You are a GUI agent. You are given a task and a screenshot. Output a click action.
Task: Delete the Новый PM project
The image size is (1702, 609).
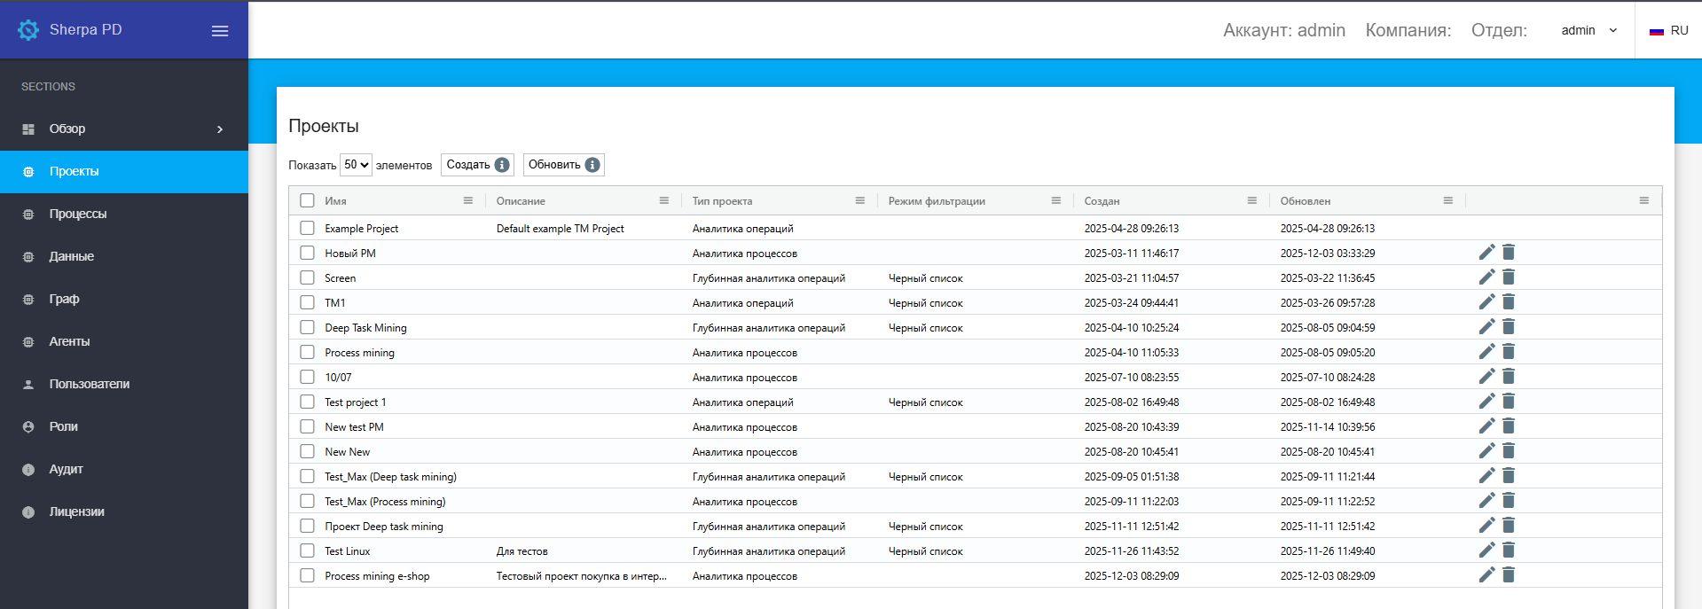tap(1508, 253)
